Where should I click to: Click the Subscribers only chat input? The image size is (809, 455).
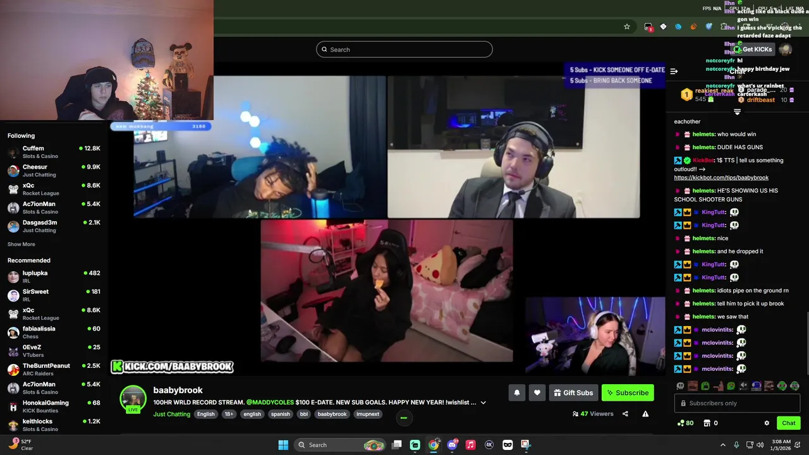point(737,403)
